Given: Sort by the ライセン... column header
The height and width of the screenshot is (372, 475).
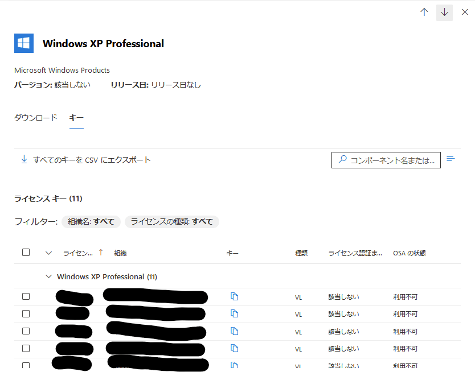Looking at the screenshot, I should (x=78, y=253).
